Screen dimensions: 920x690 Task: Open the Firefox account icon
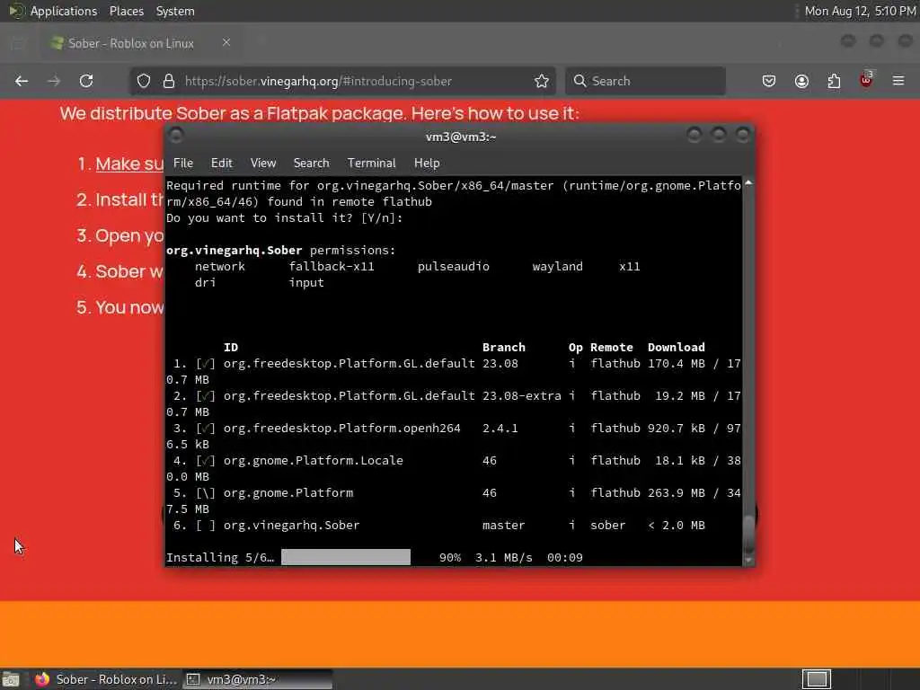(801, 81)
